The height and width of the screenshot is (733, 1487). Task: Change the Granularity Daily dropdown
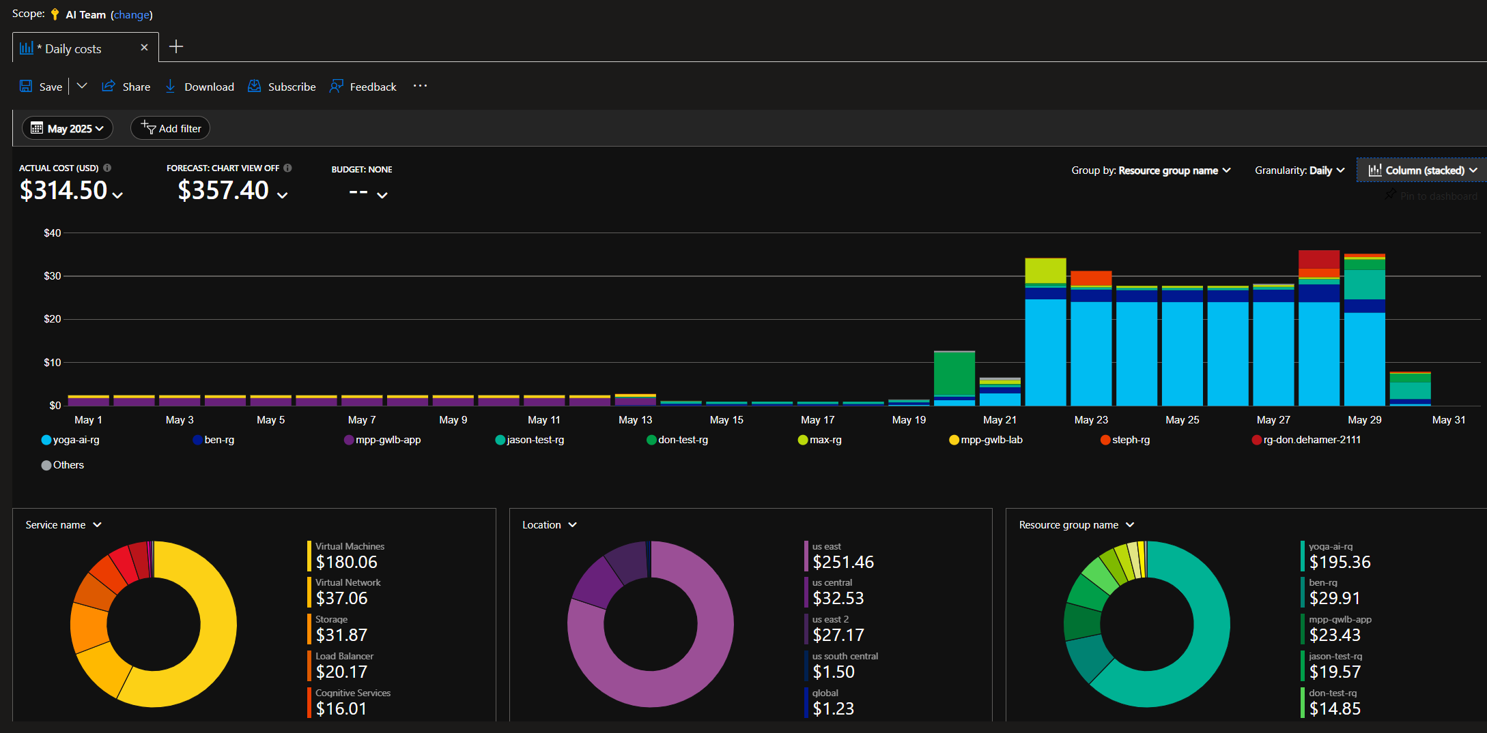[1299, 170]
